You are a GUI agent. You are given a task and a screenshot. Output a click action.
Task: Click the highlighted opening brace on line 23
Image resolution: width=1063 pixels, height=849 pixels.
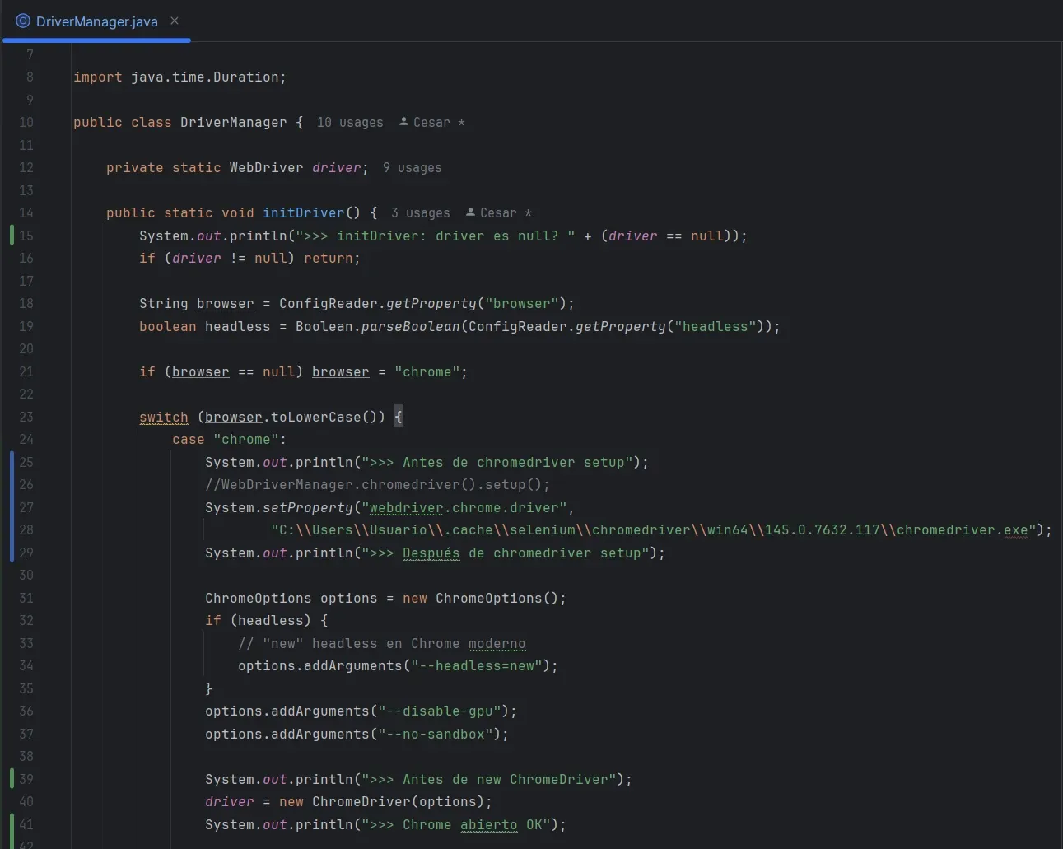coord(399,417)
